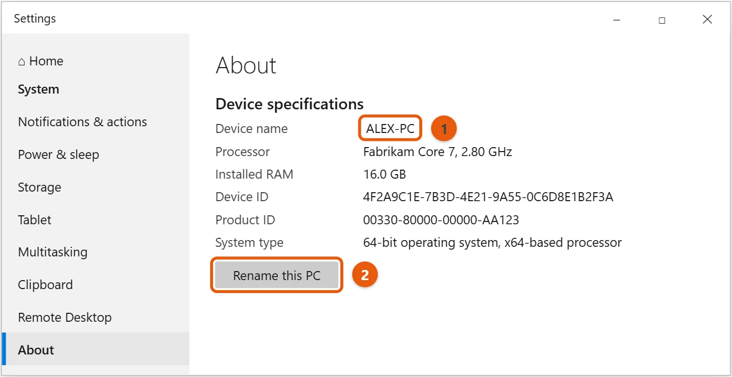Viewport: 732px width, 377px height.
Task: Click the Device specifications heading
Action: coord(290,104)
